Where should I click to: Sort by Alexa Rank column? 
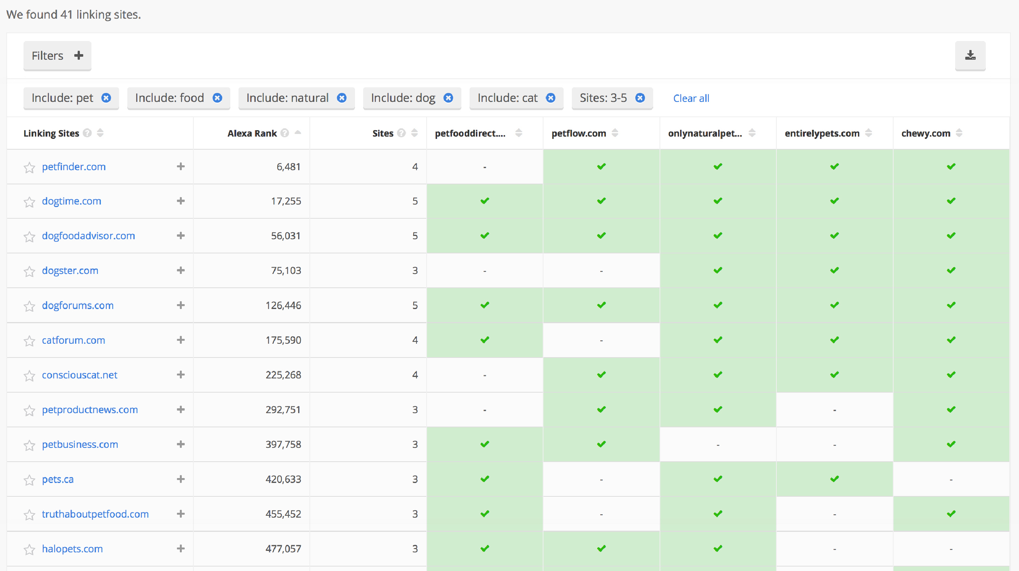tap(298, 133)
